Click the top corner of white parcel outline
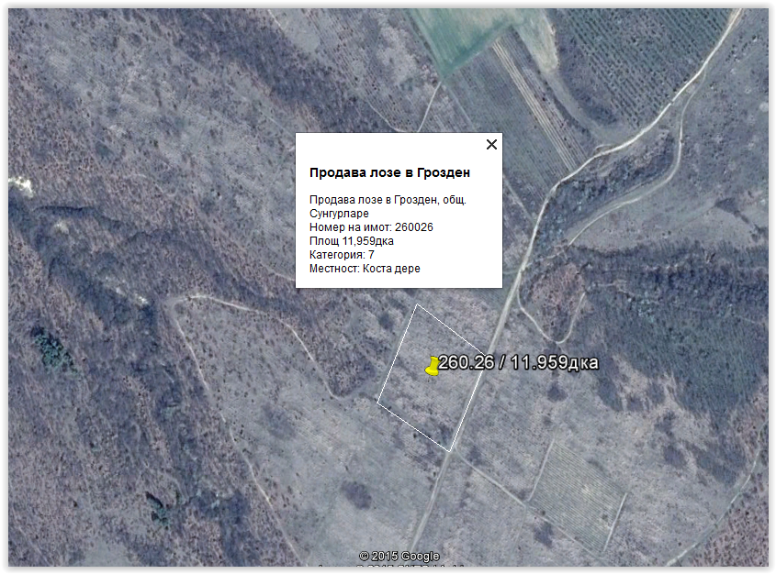The height and width of the screenshot is (574, 776). pos(416,305)
